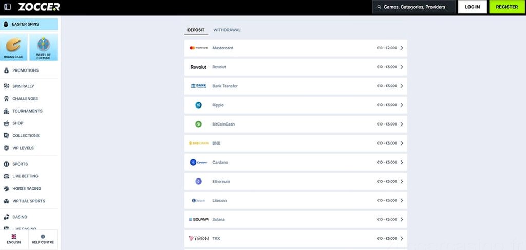
Task: Focus the Games, Categories, Providers search field
Action: (414, 7)
